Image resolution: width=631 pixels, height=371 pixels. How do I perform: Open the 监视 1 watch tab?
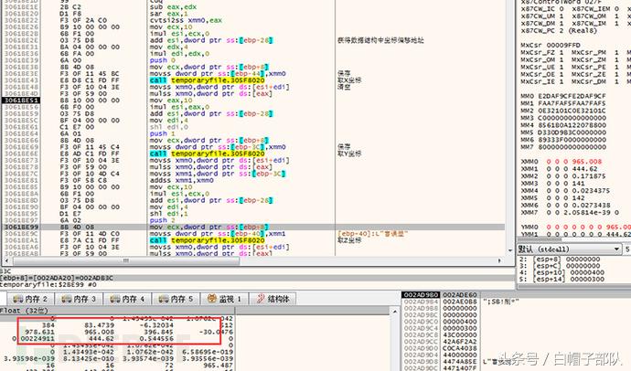[x=224, y=299]
